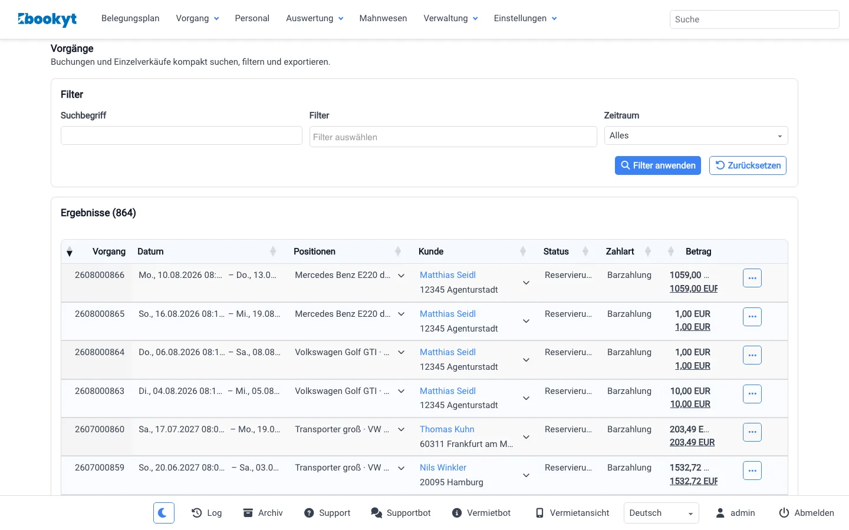Open the Verwaltung dropdown menu
This screenshot has width=849, height=530.
coord(451,18)
